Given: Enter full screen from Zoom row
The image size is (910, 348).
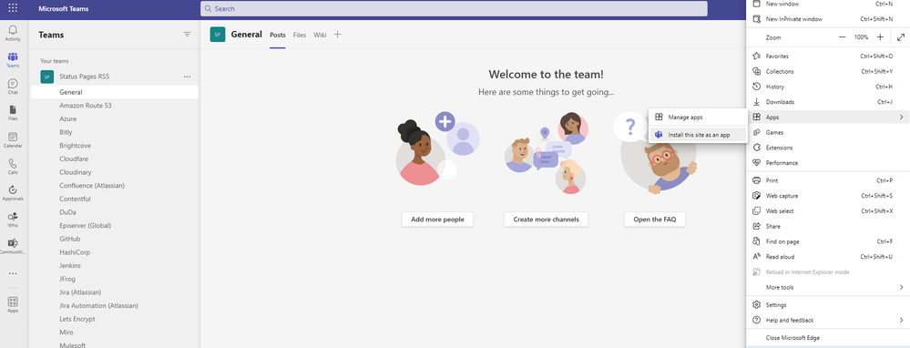Looking at the screenshot, I should point(900,37).
